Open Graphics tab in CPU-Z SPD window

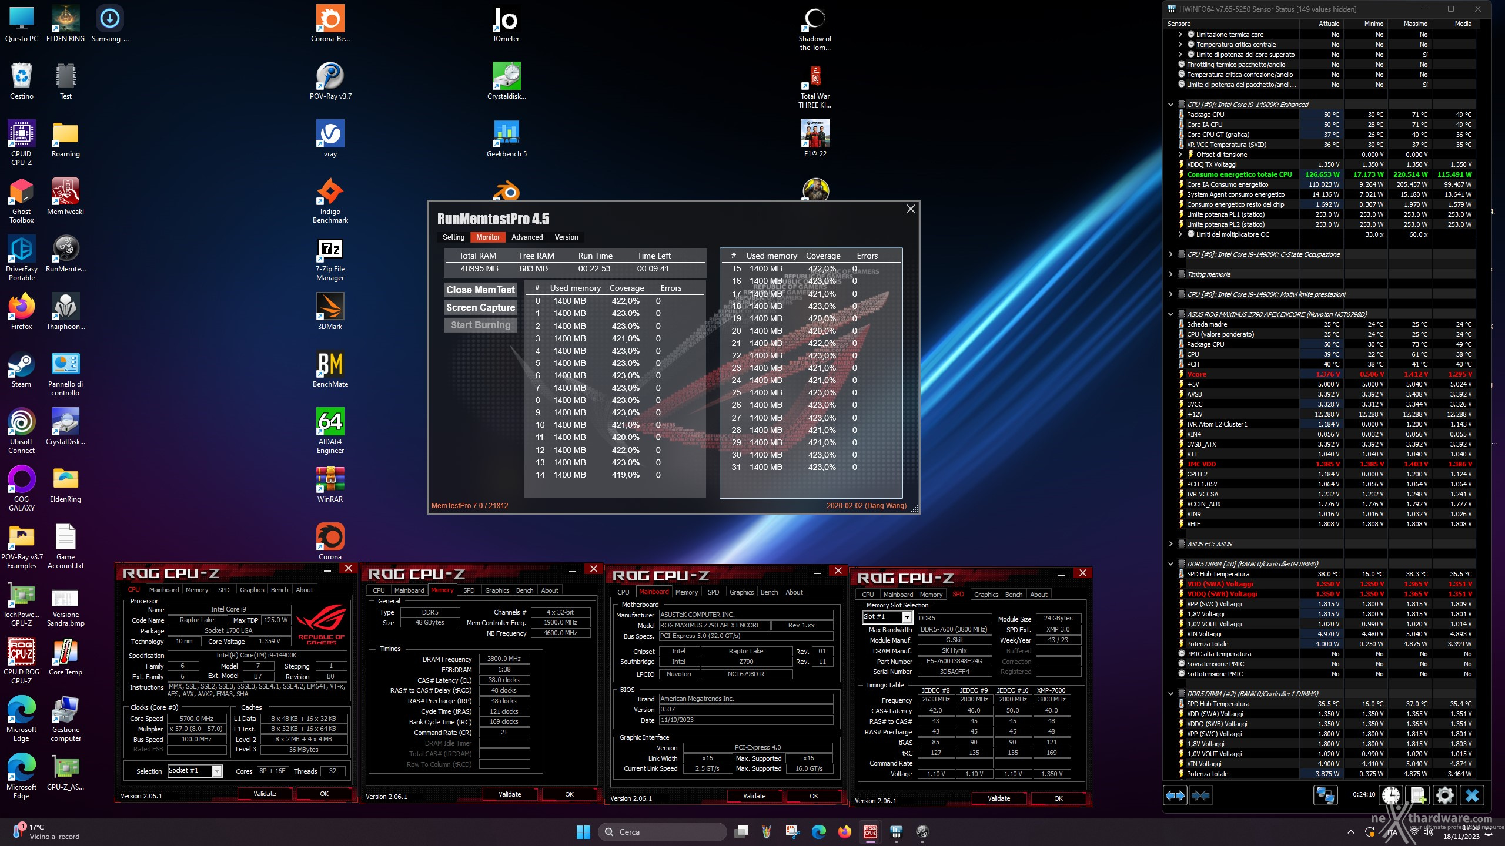tap(986, 595)
